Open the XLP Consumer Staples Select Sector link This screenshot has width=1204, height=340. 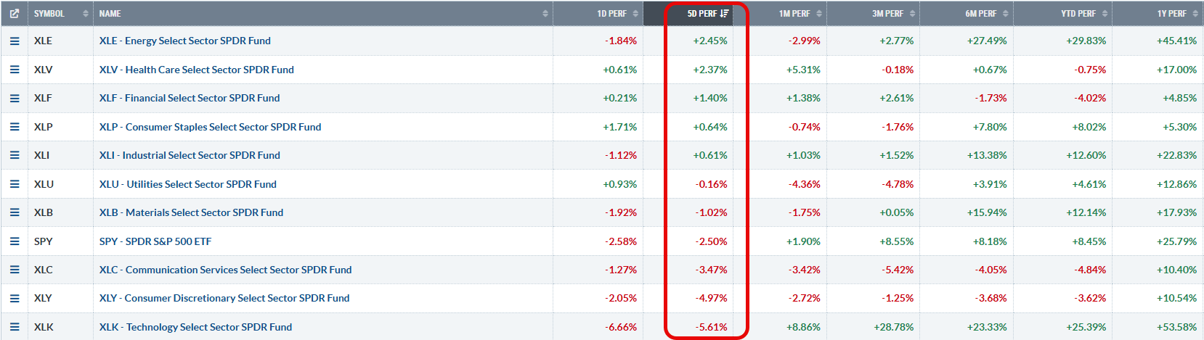click(x=210, y=127)
